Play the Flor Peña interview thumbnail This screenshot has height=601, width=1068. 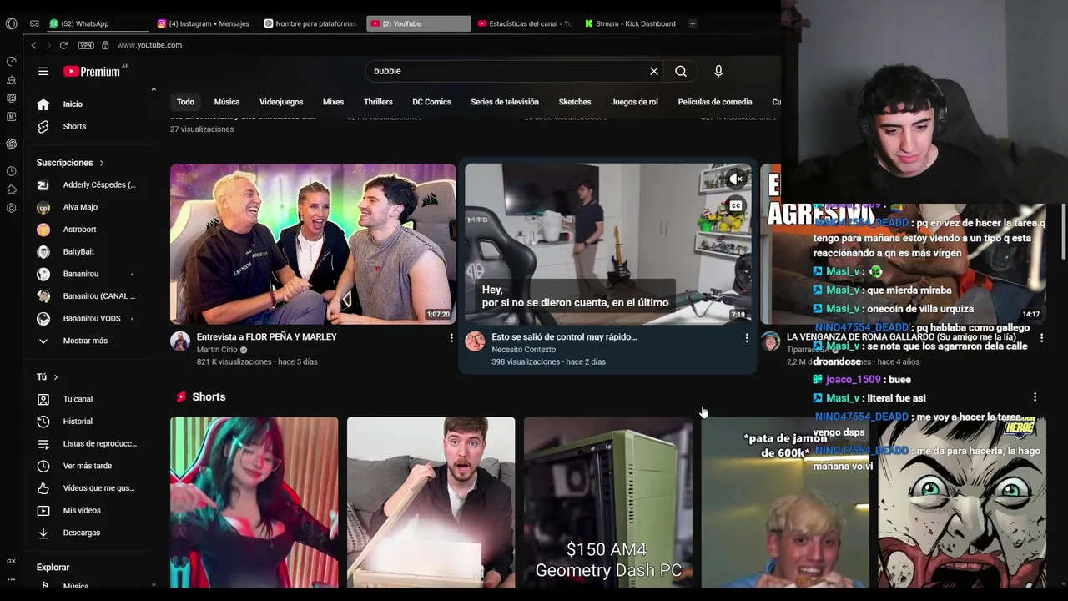[x=313, y=244]
